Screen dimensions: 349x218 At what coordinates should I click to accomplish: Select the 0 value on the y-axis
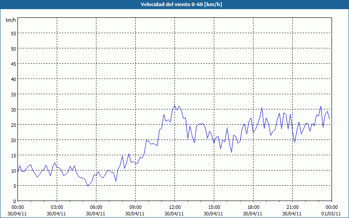15,201
